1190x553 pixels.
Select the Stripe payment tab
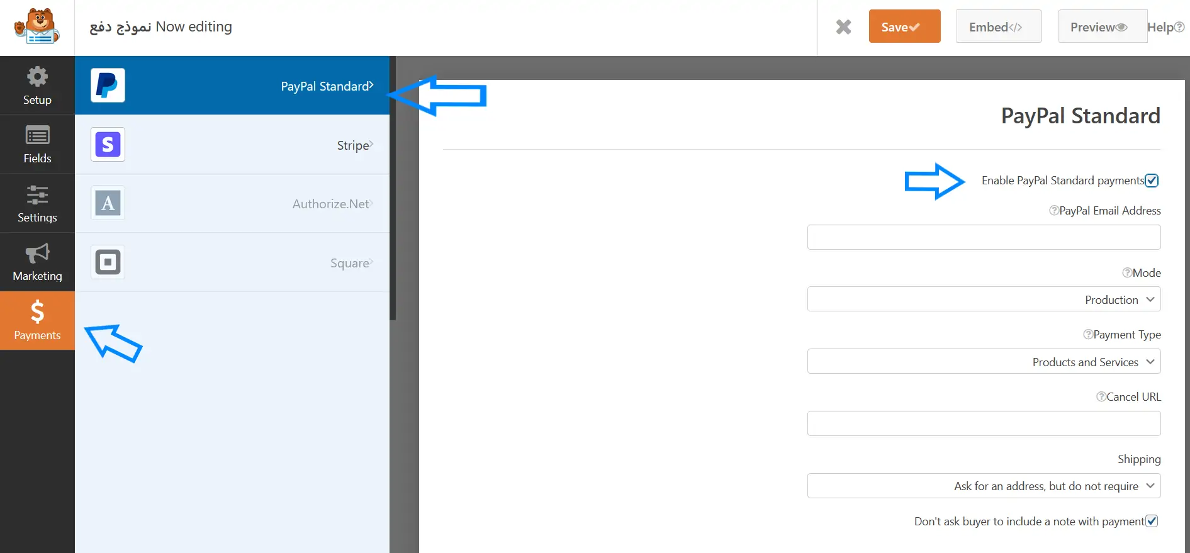[232, 145]
